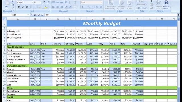Open Sort & Filter menu
The image size is (182, 102).
(x=158, y=5)
